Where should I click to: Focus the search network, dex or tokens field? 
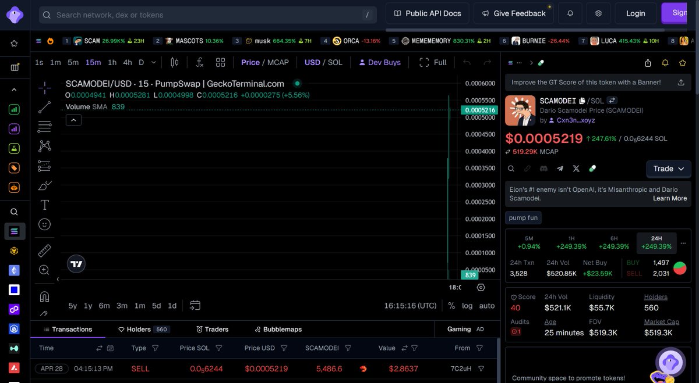208,15
